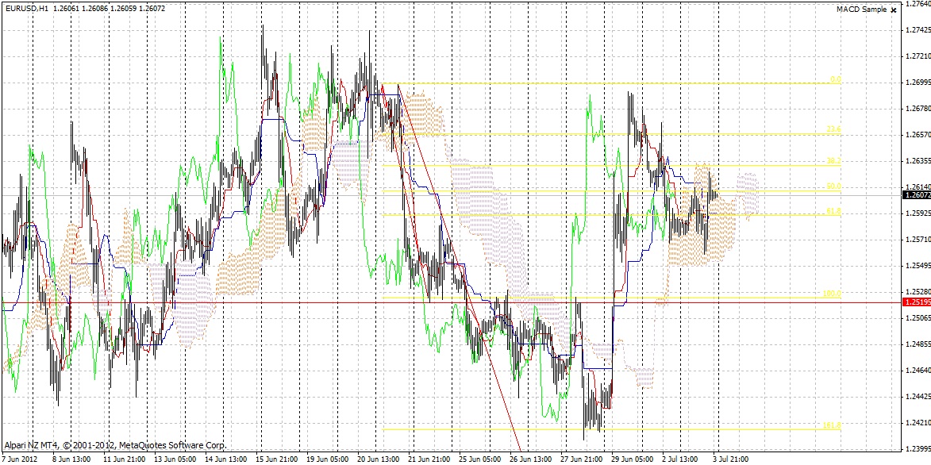Click the Fibonacci 38.2 level label
The image size is (931, 465).
[x=833, y=161]
